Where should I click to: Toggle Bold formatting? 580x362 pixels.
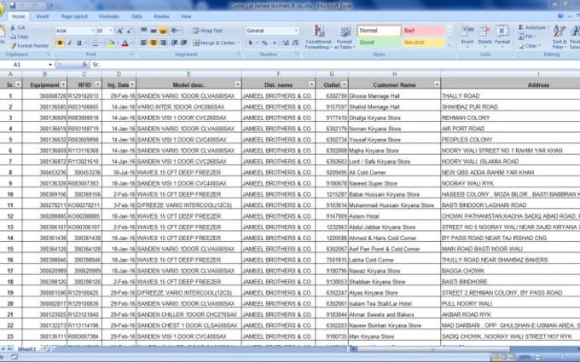click(x=60, y=43)
